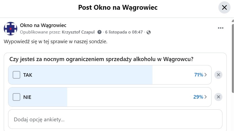234x131 pixels.
Task: Open the three-dots post options menu
Action: pyautogui.click(x=221, y=28)
